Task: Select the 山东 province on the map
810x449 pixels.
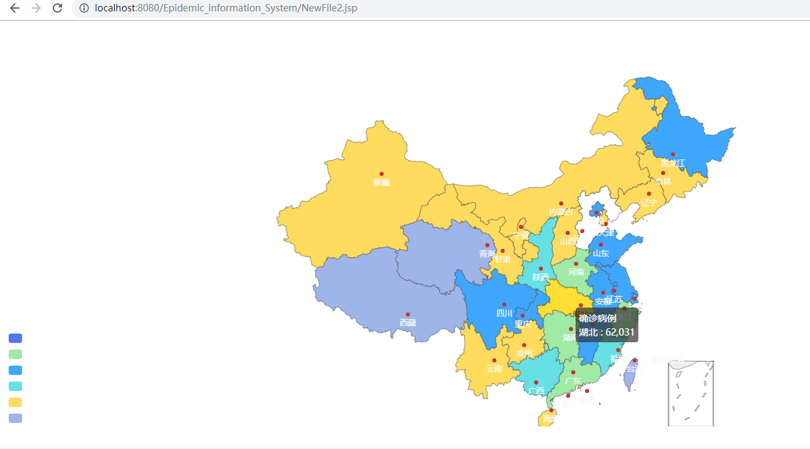Action: pos(601,254)
